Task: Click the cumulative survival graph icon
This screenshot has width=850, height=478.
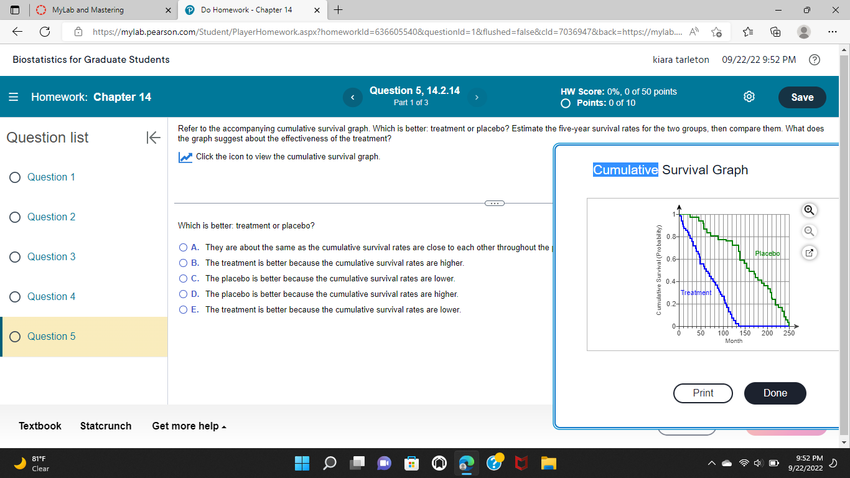Action: [x=185, y=157]
